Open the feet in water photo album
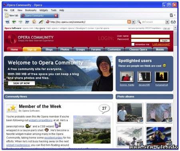The width and height of the screenshot is (180, 151). pyautogui.click(x=159, y=113)
